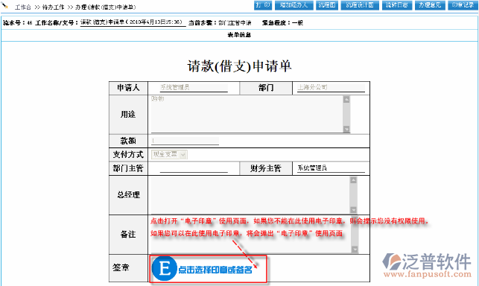
Task: Click the 用途 scrollbar up arrow
Action: pyautogui.click(x=346, y=100)
